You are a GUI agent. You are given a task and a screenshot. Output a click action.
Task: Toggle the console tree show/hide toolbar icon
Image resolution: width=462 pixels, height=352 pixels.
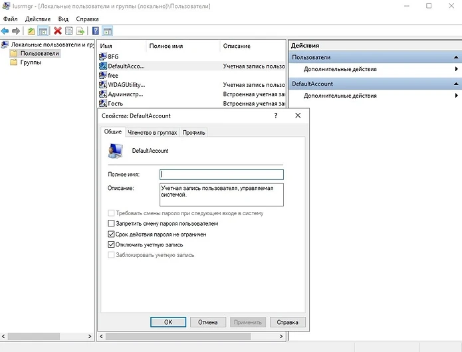coord(43,31)
